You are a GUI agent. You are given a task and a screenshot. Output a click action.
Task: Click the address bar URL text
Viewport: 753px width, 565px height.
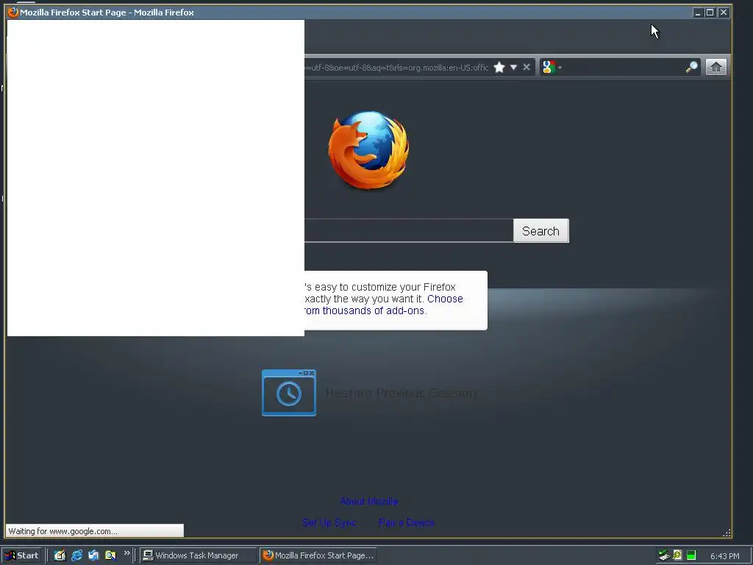coord(396,68)
